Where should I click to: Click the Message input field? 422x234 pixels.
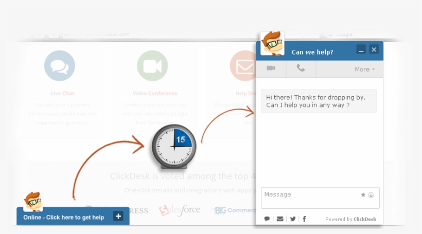[x=320, y=198]
